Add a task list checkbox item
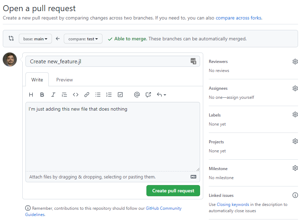305x224 pixels. (120, 95)
